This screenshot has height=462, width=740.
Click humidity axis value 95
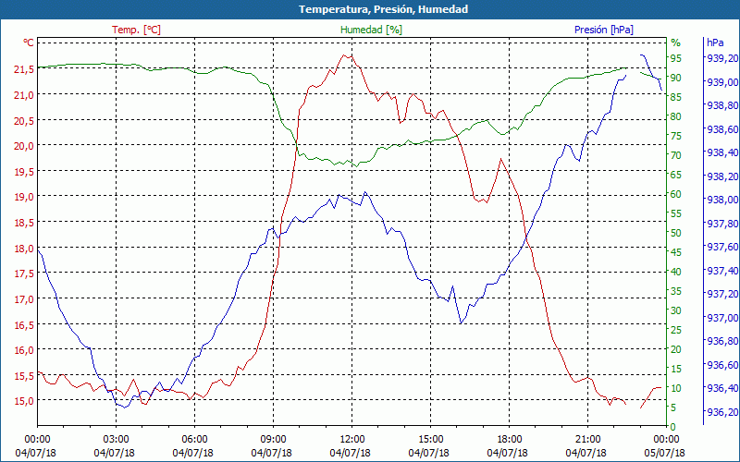[676, 58]
